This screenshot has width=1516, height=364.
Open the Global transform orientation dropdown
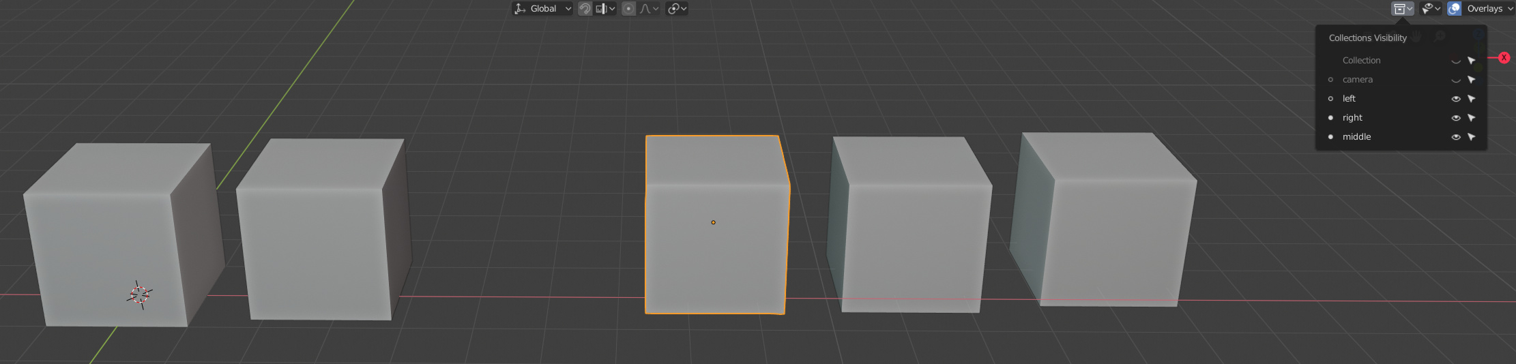click(x=542, y=8)
